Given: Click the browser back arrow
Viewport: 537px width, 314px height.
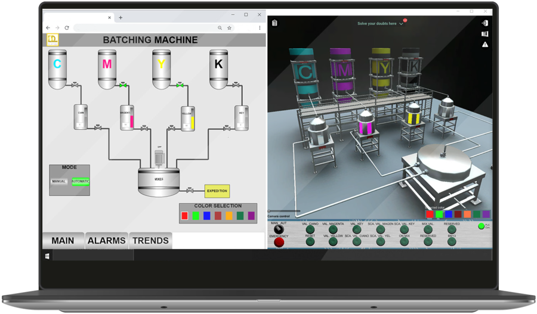Looking at the screenshot, I should click(x=48, y=27).
